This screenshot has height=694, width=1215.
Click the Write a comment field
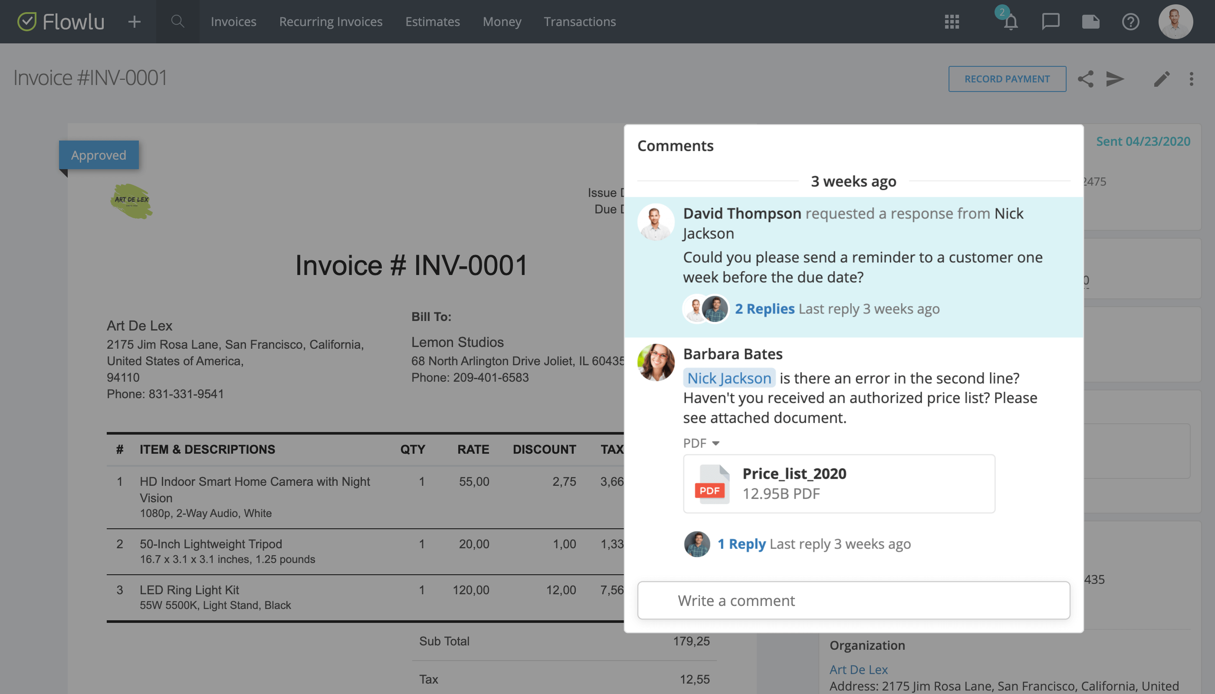click(854, 601)
